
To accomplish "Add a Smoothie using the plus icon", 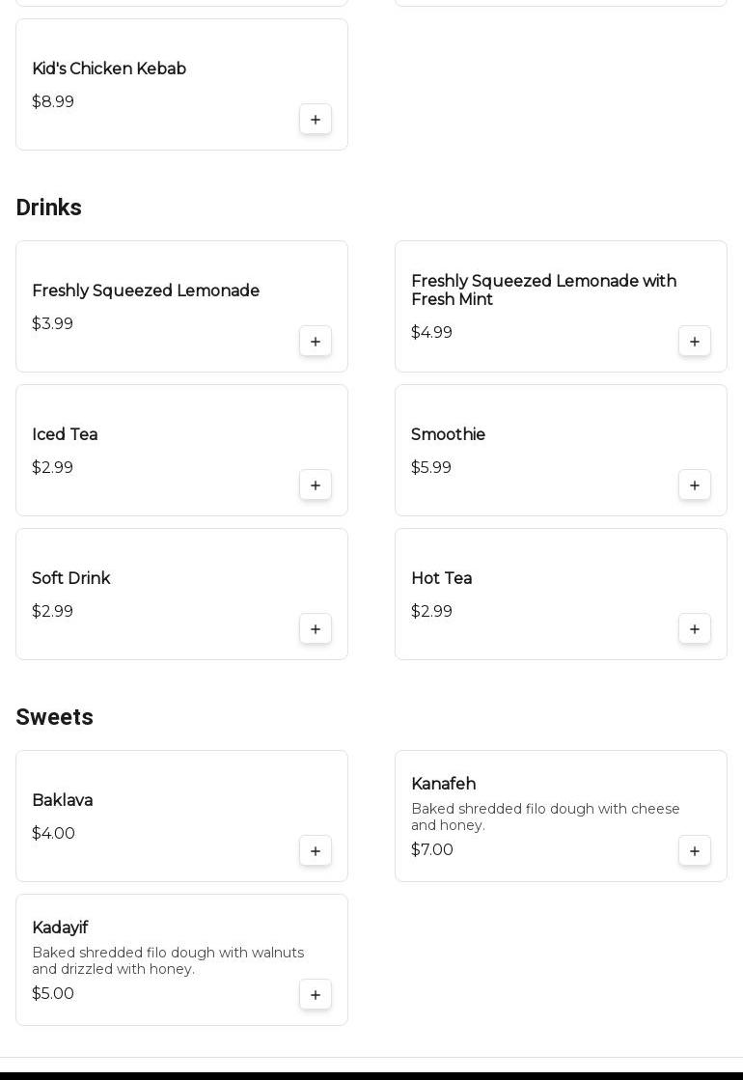I will 695,485.
